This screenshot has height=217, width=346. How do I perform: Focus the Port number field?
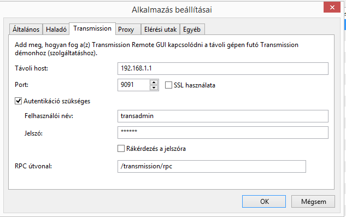[133, 85]
